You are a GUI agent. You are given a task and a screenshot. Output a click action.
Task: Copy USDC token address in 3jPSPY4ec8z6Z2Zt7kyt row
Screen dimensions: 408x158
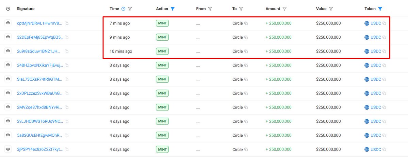[x=384, y=150]
